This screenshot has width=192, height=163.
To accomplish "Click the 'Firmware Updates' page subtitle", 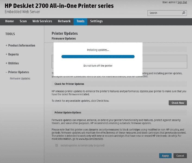I will click(64, 39).
